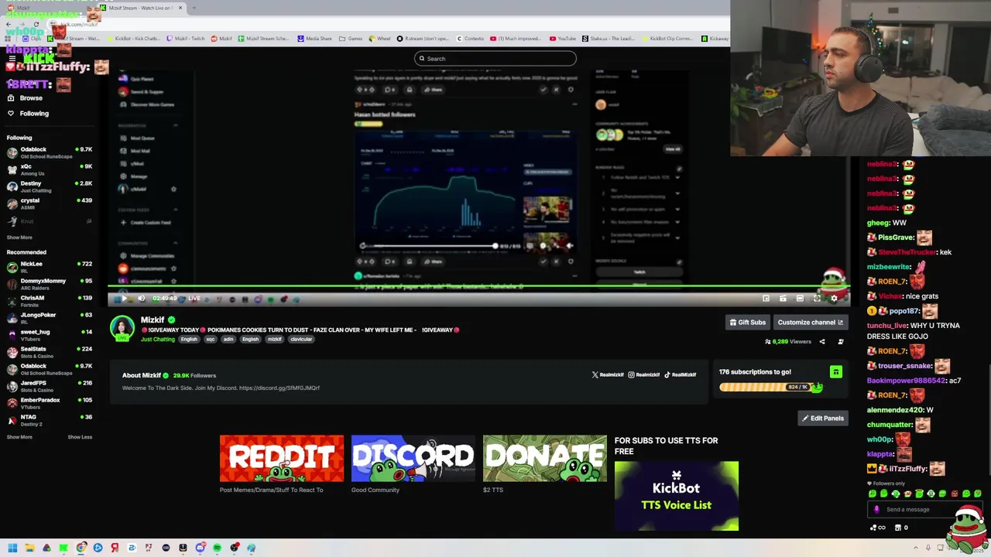Screen dimensions: 991x557
Task: Enable theater mode in the video player
Action: click(x=800, y=299)
